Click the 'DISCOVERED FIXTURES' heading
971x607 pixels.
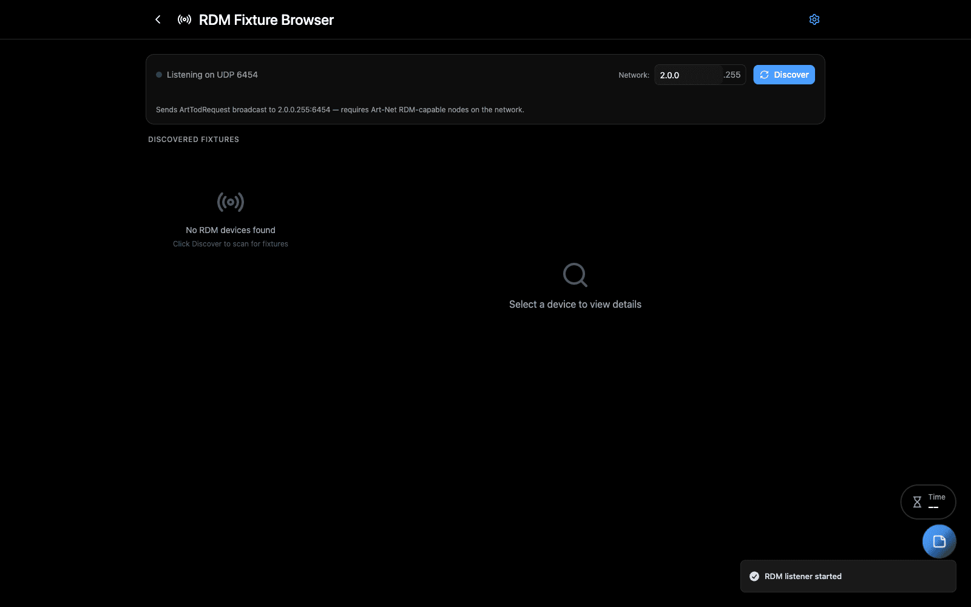194,140
